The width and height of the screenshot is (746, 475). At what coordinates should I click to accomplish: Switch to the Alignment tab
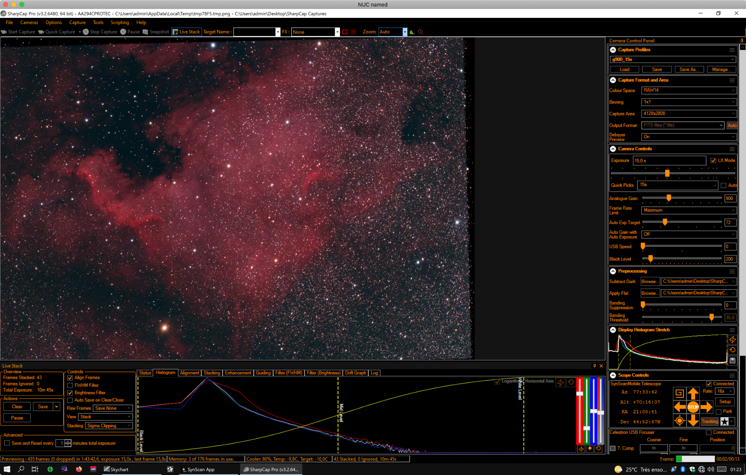click(189, 373)
